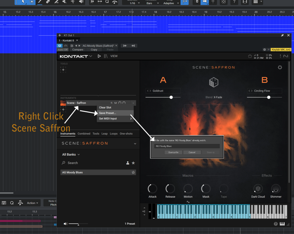294x234 pixels.
Task: Open the Scene Saffron settings gear
Action: tap(280, 68)
